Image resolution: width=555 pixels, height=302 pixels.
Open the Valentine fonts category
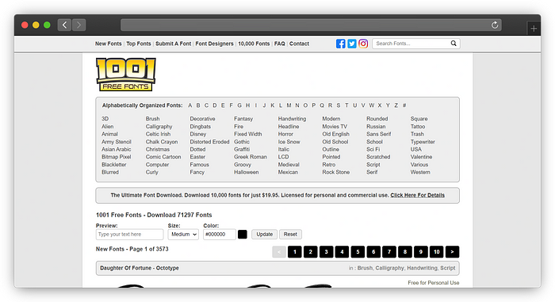(x=421, y=156)
